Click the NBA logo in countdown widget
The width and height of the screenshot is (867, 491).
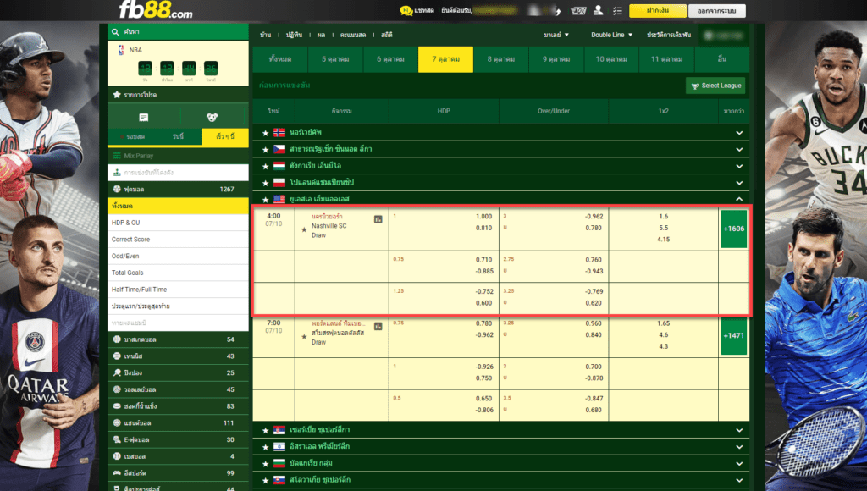pyautogui.click(x=121, y=50)
